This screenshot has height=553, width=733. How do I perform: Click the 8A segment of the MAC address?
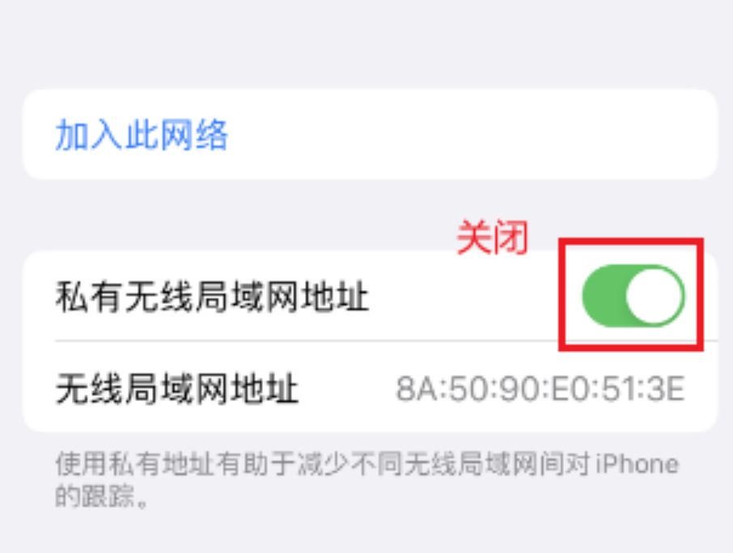(416, 388)
